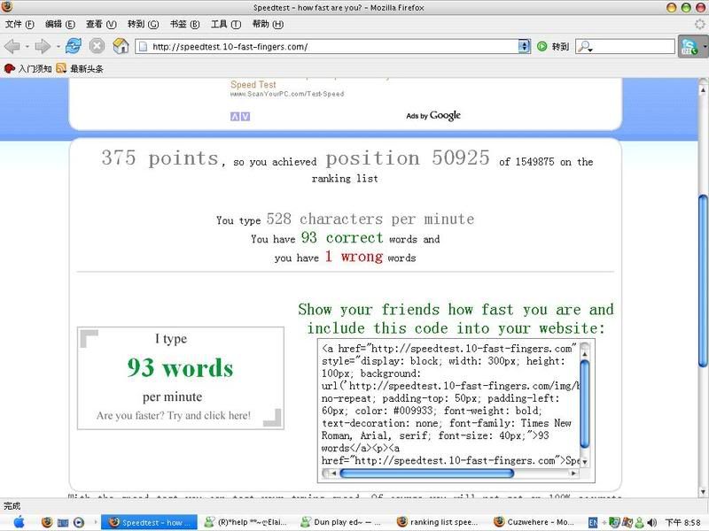Click the Stop loading icon
The width and height of the screenshot is (709, 531).
click(97, 46)
